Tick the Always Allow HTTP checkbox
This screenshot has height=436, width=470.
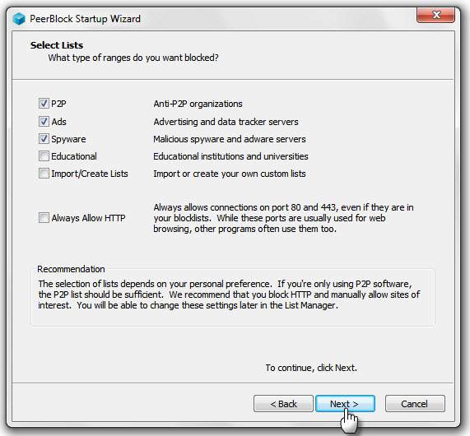tap(44, 218)
